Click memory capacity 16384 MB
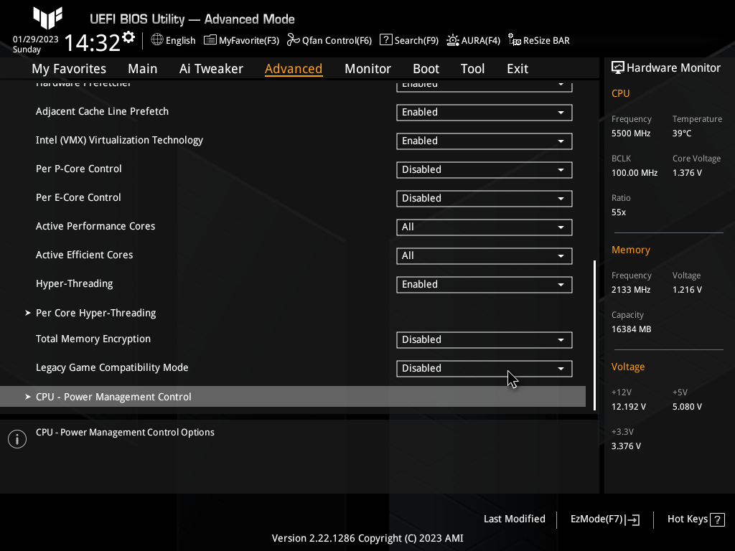Viewport: 735px width, 551px height. pos(632,329)
